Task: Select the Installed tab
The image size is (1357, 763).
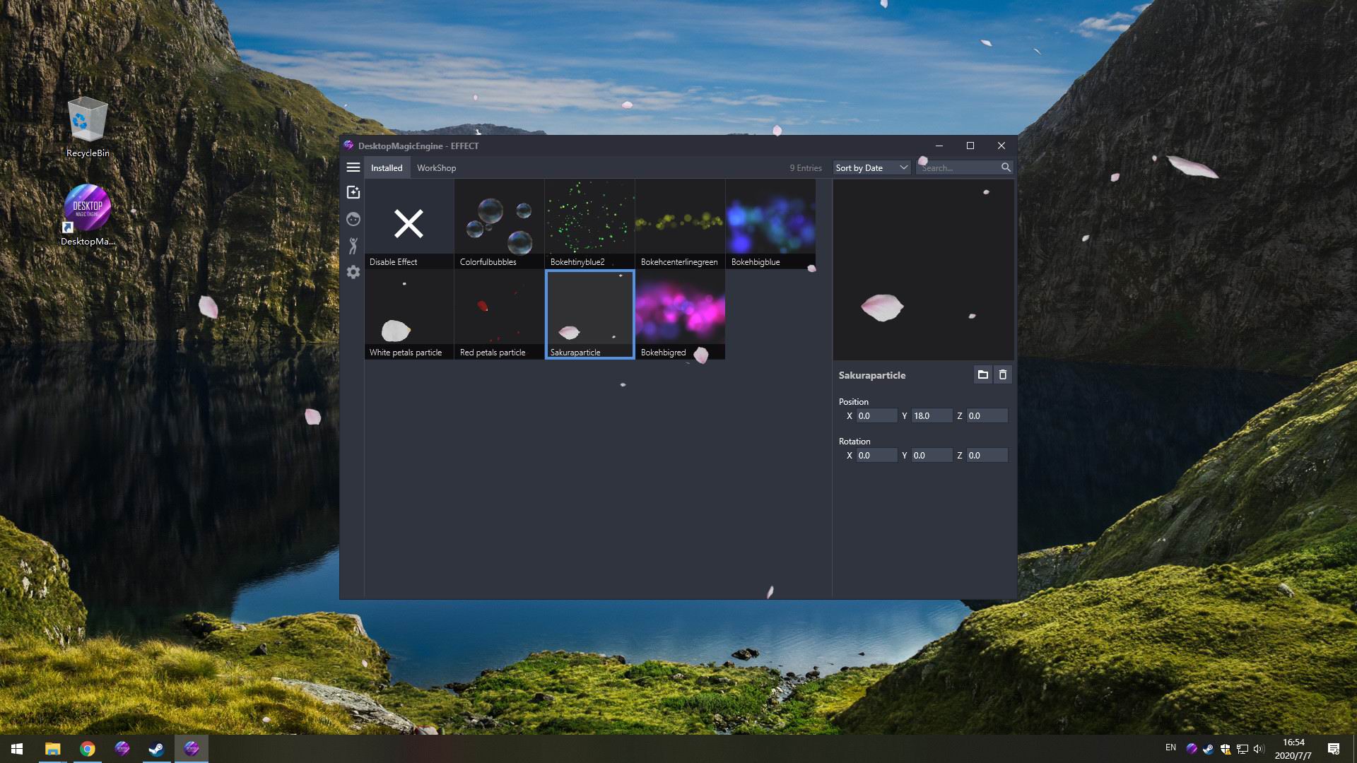Action: [386, 167]
